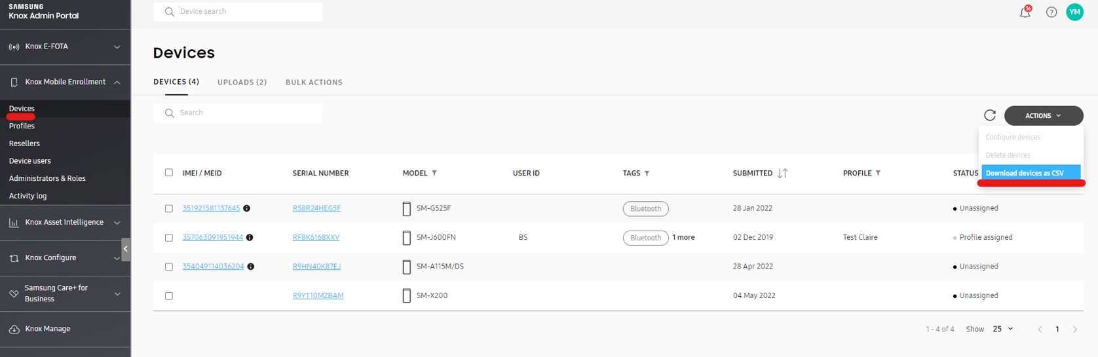Click the MODEL column filter icon
This screenshot has width=1098, height=357.
point(434,173)
